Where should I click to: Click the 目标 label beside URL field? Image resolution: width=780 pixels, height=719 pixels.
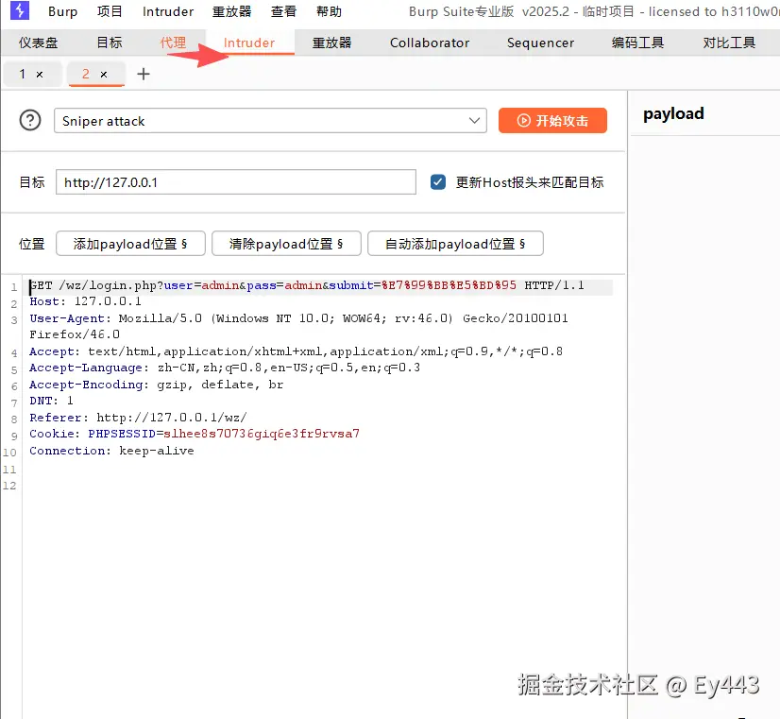pos(32,182)
